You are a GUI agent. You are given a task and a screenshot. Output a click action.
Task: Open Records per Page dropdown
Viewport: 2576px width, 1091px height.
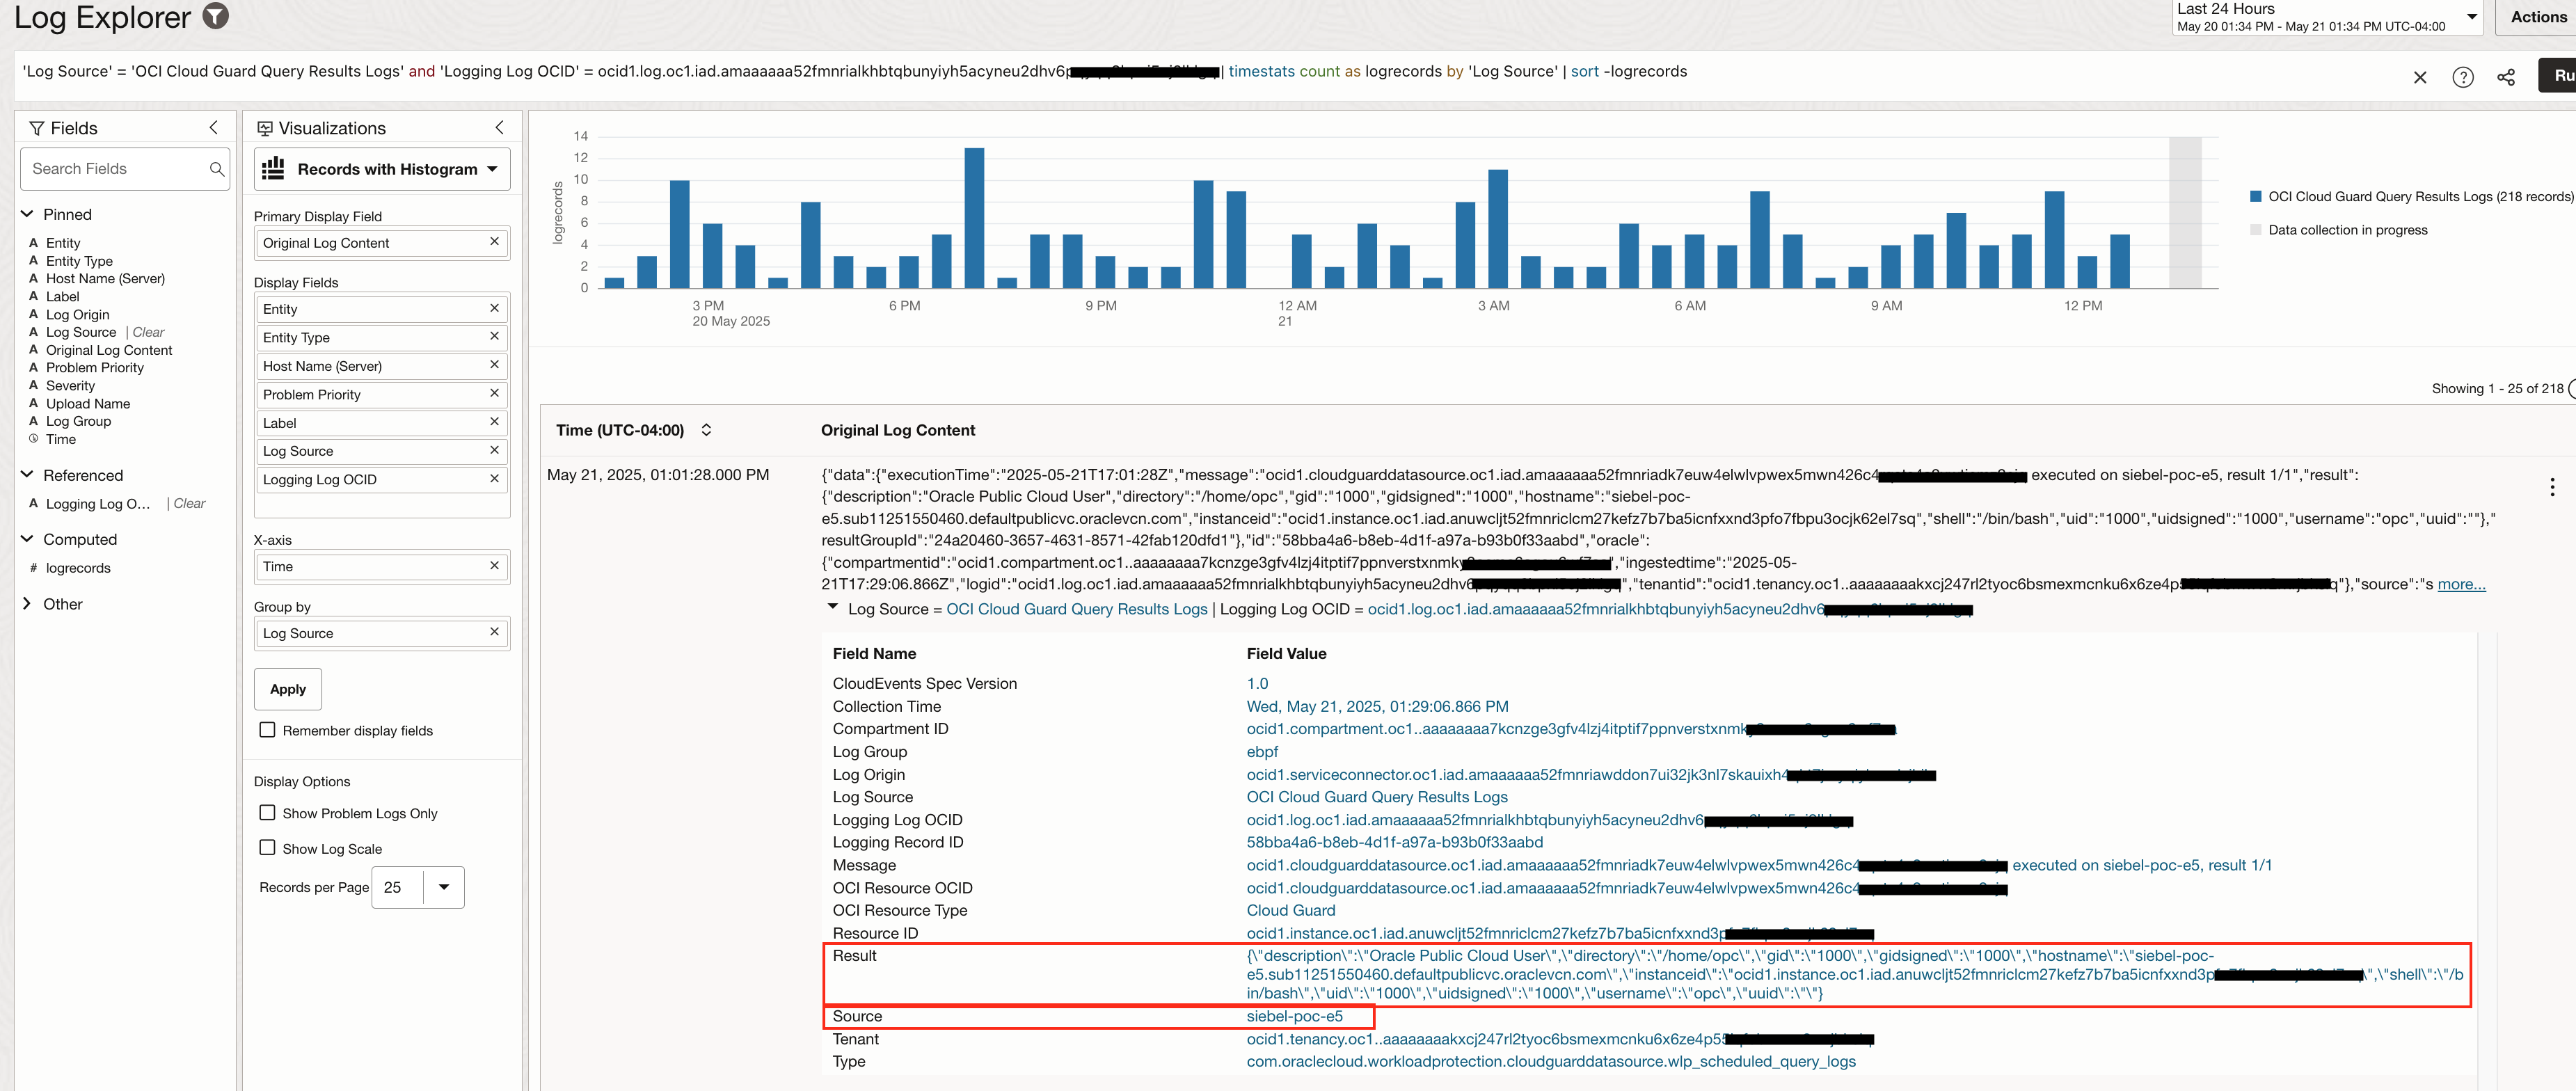(x=443, y=887)
